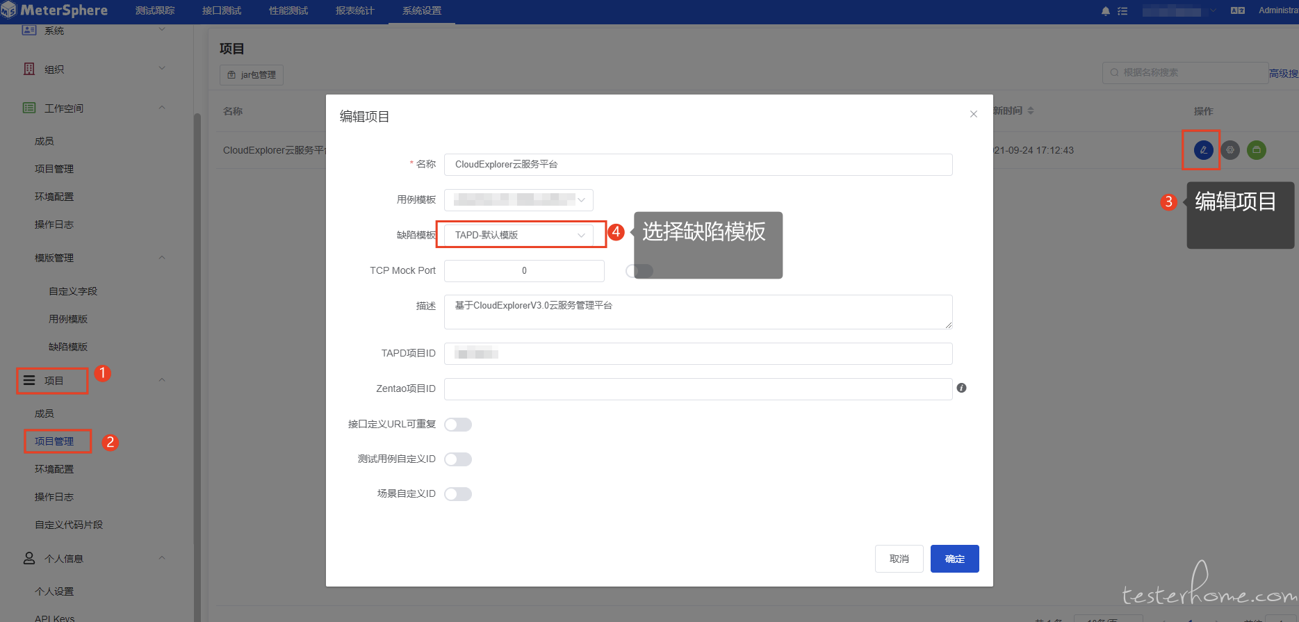Click the edit project pencil icon

coord(1204,149)
